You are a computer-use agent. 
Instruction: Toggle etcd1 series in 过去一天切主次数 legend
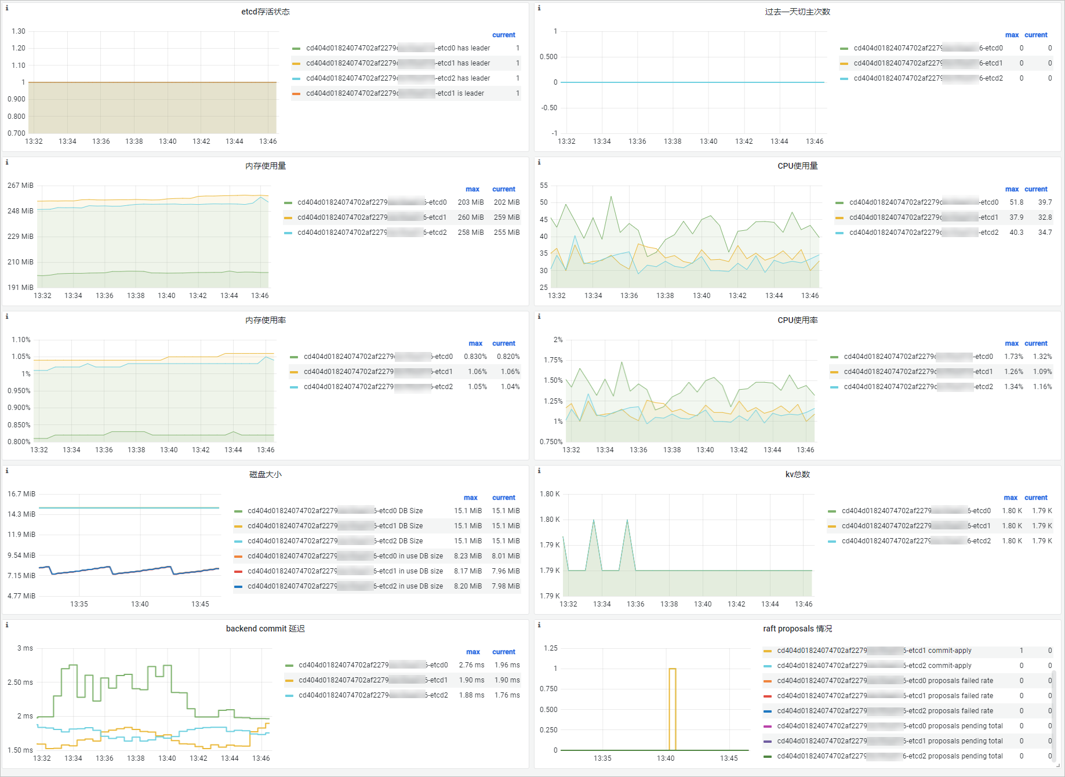click(928, 63)
